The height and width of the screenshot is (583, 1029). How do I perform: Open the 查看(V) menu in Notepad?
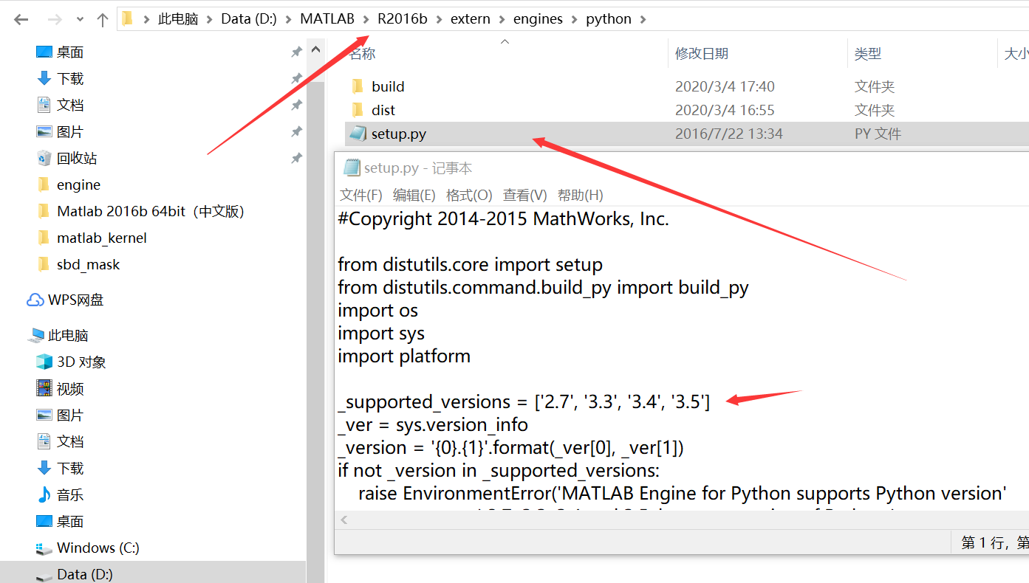pyautogui.click(x=524, y=195)
